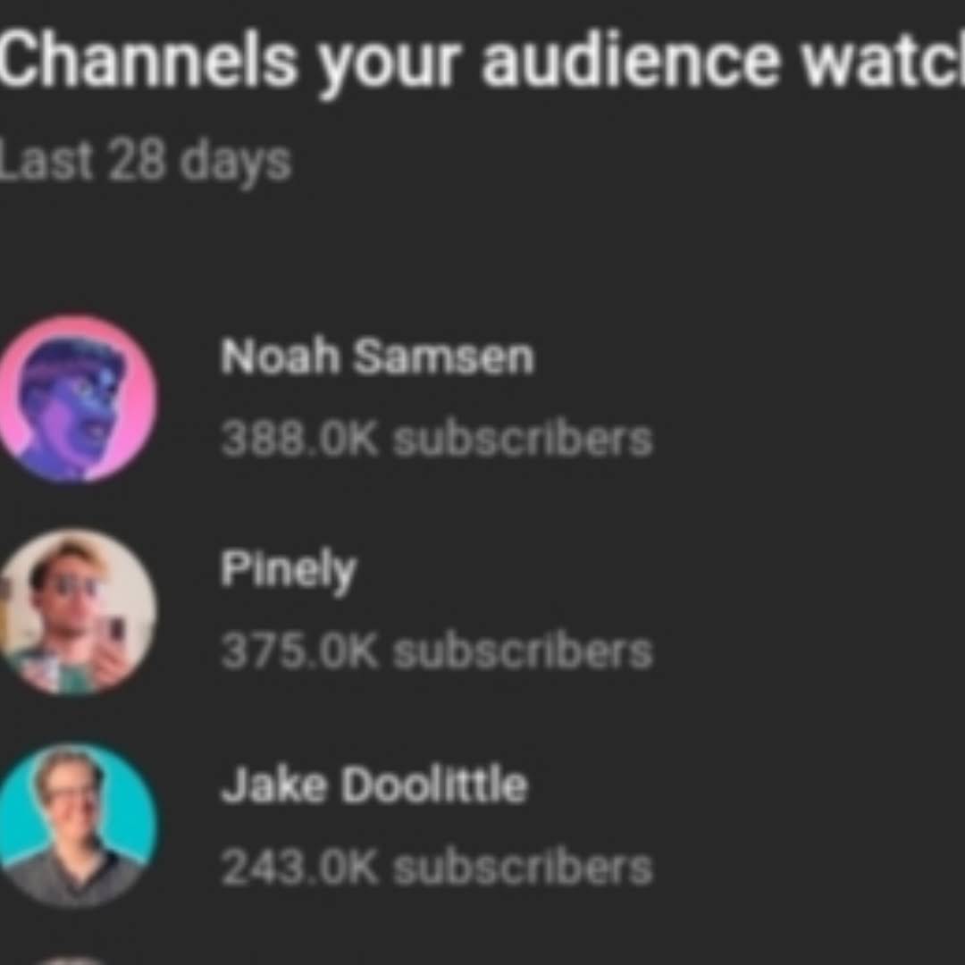Click the Channels your audience watches heading
This screenshot has height=965, width=965.
[x=482, y=63]
